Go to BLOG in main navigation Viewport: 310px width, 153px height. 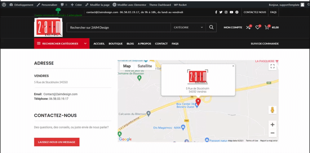(x=130, y=44)
